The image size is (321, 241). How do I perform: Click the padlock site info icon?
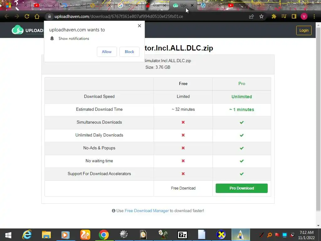tap(49, 16)
